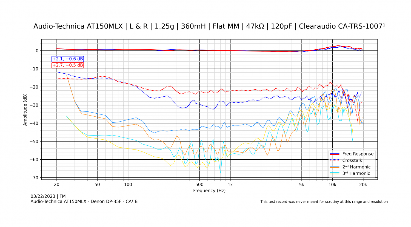Viewport: 411px width, 227px height.
Task: Click the date text '03/22/2023 | FM'
Action: [x=48, y=196]
